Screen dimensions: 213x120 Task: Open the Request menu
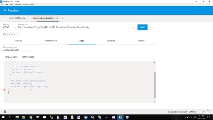26,5
